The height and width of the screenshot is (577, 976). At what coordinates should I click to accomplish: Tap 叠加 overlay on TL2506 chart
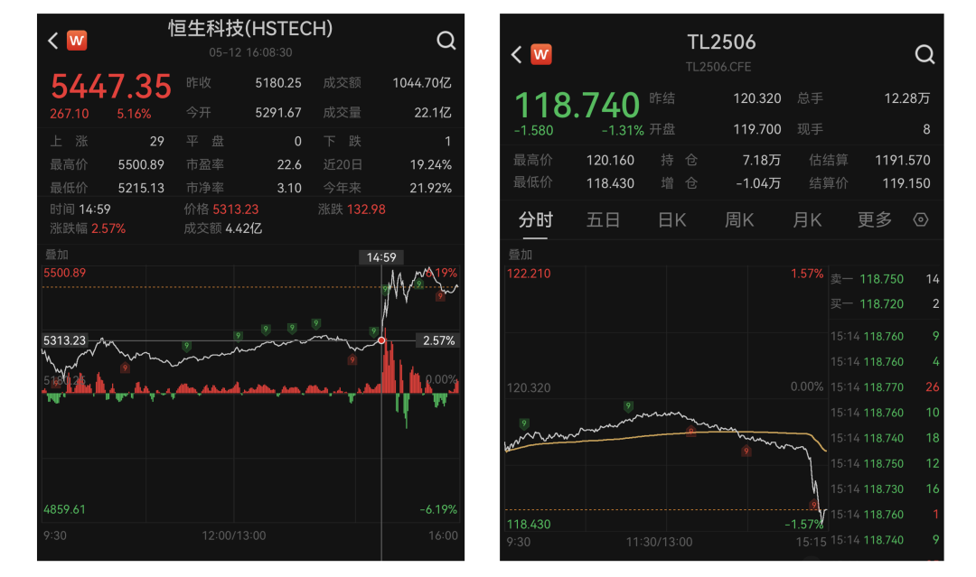521,255
